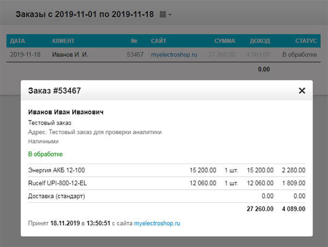Click order number 53467 in the table row

(x=134, y=55)
